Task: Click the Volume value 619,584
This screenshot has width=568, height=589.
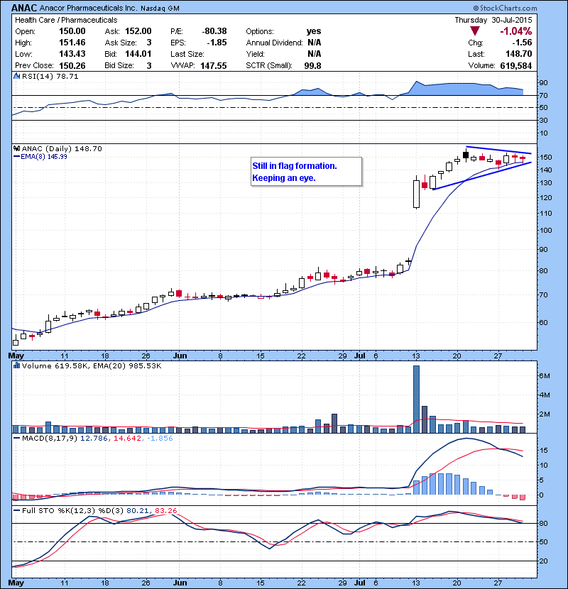Action: point(516,66)
